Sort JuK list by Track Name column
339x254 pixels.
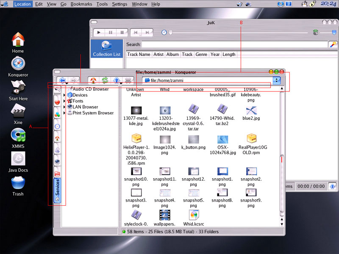click(139, 55)
